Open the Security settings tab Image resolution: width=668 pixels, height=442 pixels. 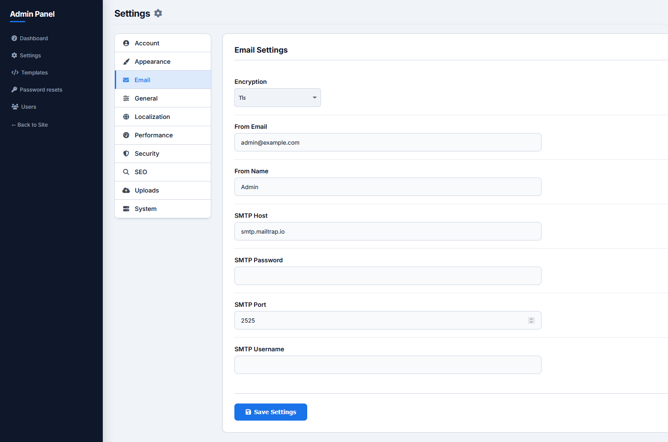click(x=163, y=154)
